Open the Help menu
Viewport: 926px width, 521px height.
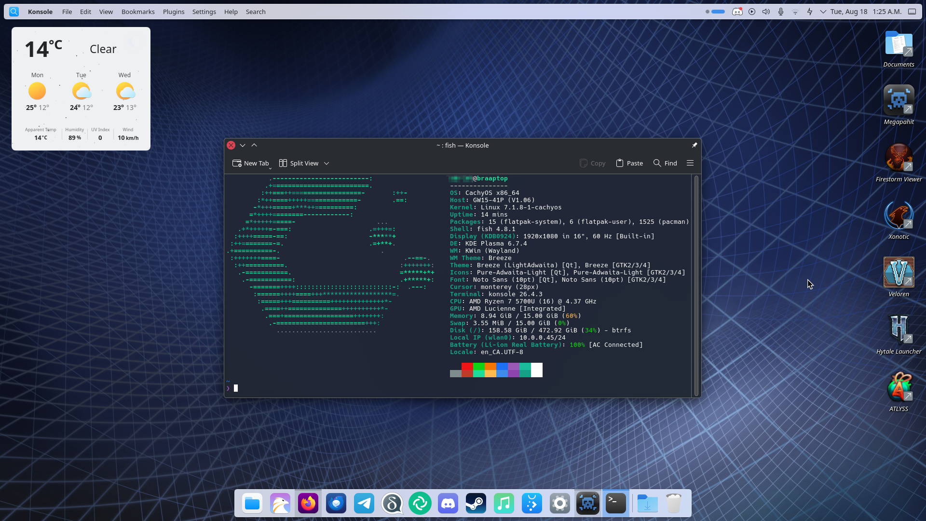231,12
